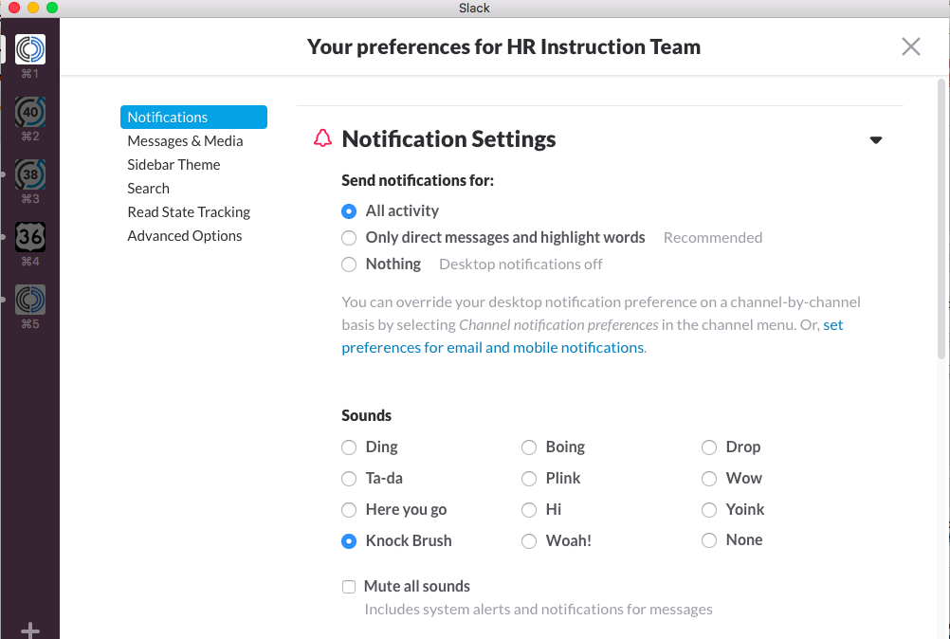950x639 pixels.
Task: Pick the Boing notification sound
Action: (x=529, y=447)
